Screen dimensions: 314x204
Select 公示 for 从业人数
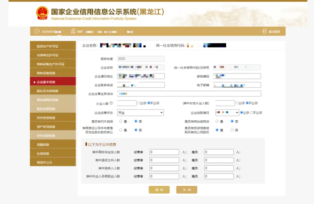coord(139,103)
